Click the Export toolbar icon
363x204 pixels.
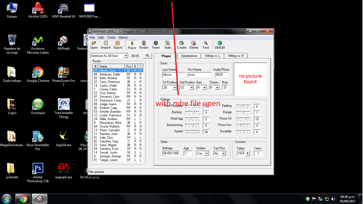(x=118, y=45)
